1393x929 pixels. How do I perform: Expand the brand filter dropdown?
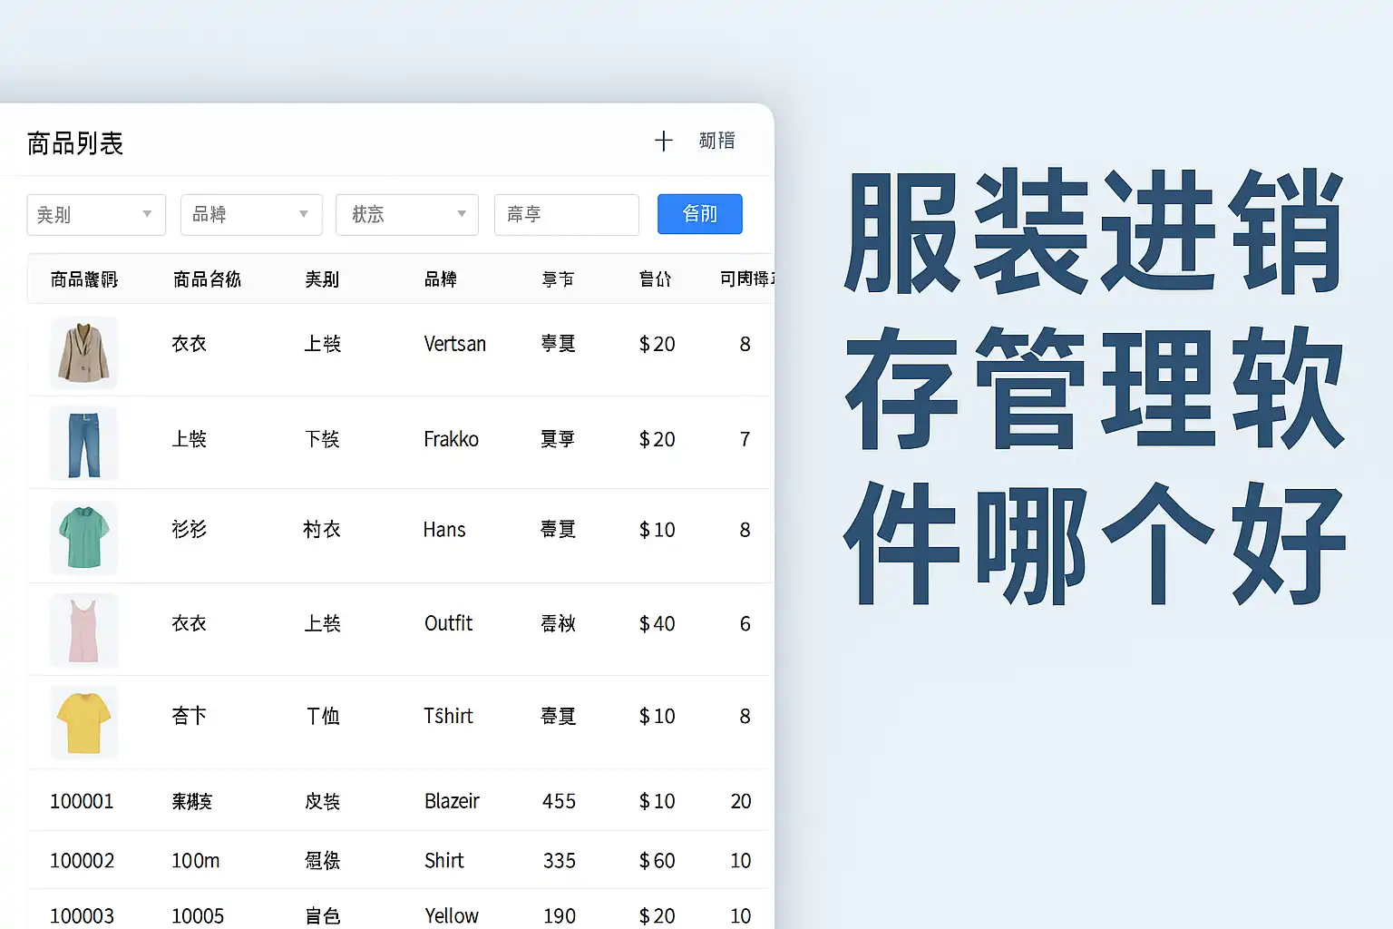pos(251,215)
